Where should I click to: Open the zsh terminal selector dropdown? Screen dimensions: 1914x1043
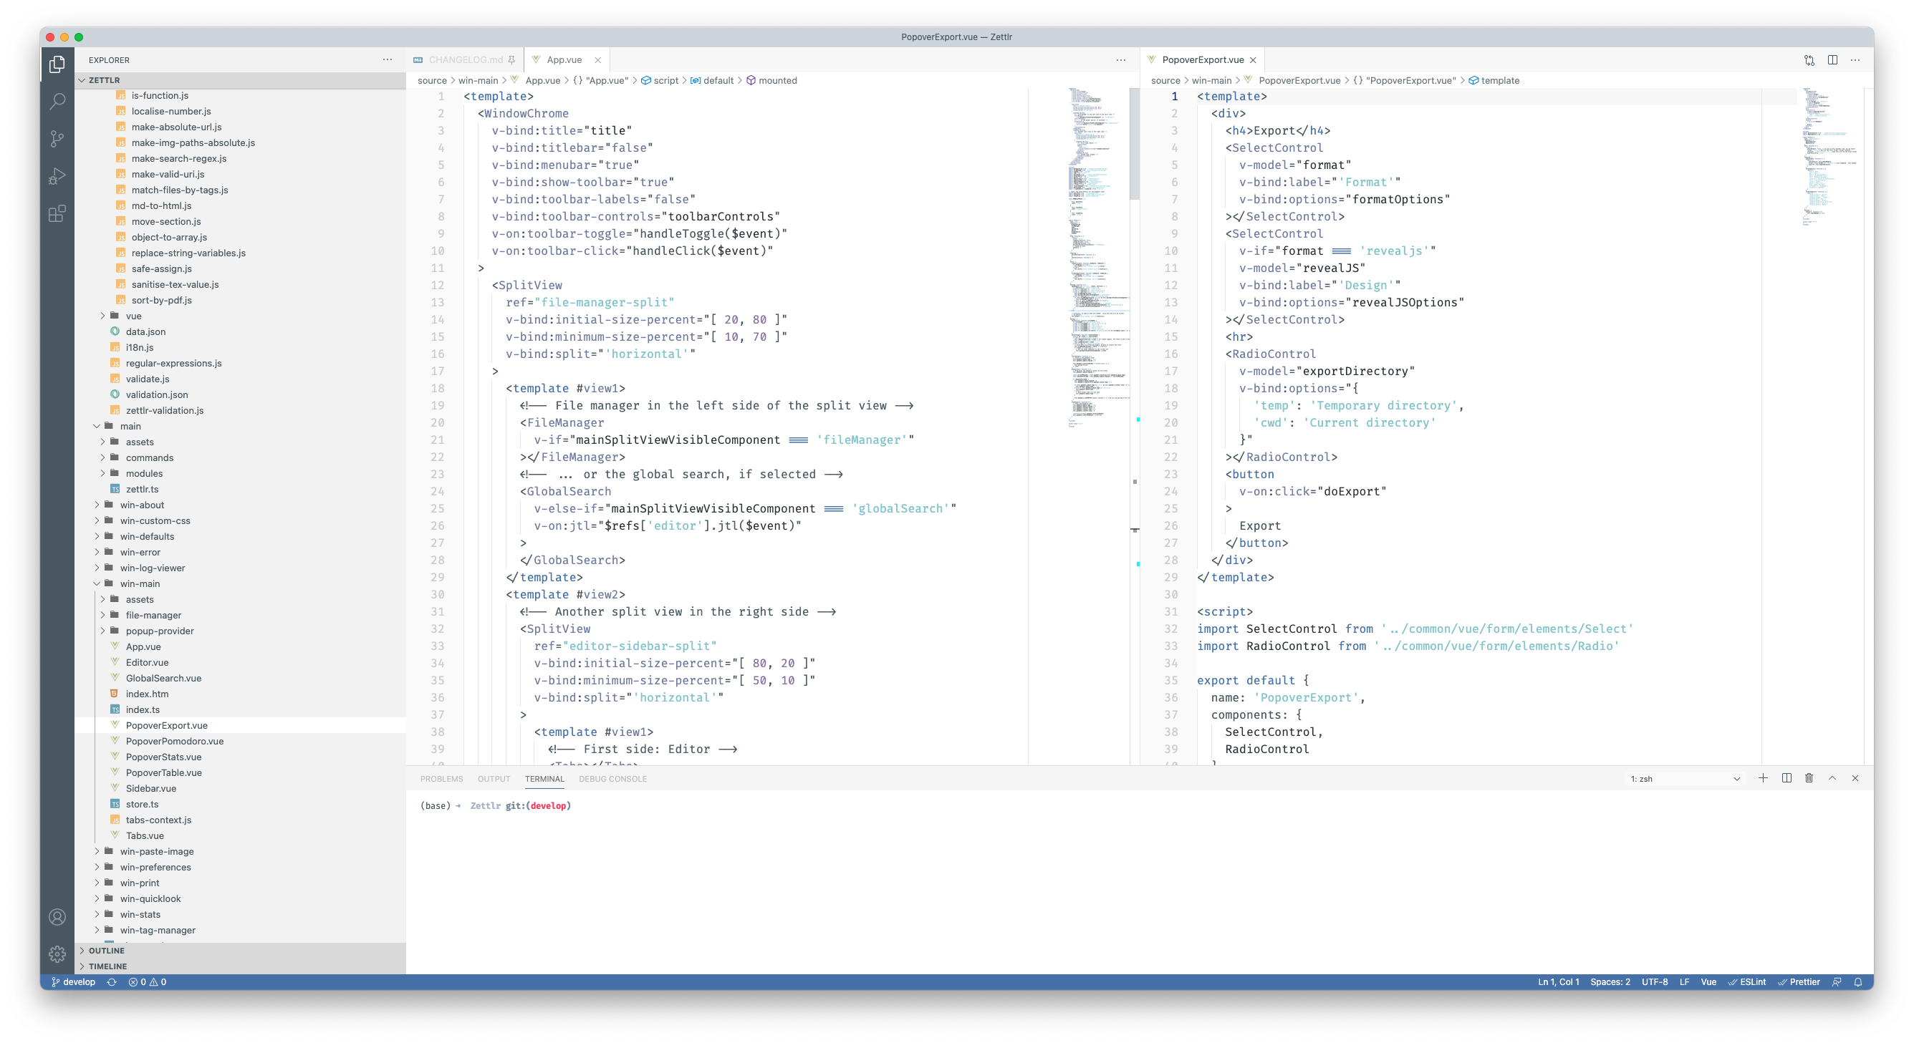coord(1684,779)
